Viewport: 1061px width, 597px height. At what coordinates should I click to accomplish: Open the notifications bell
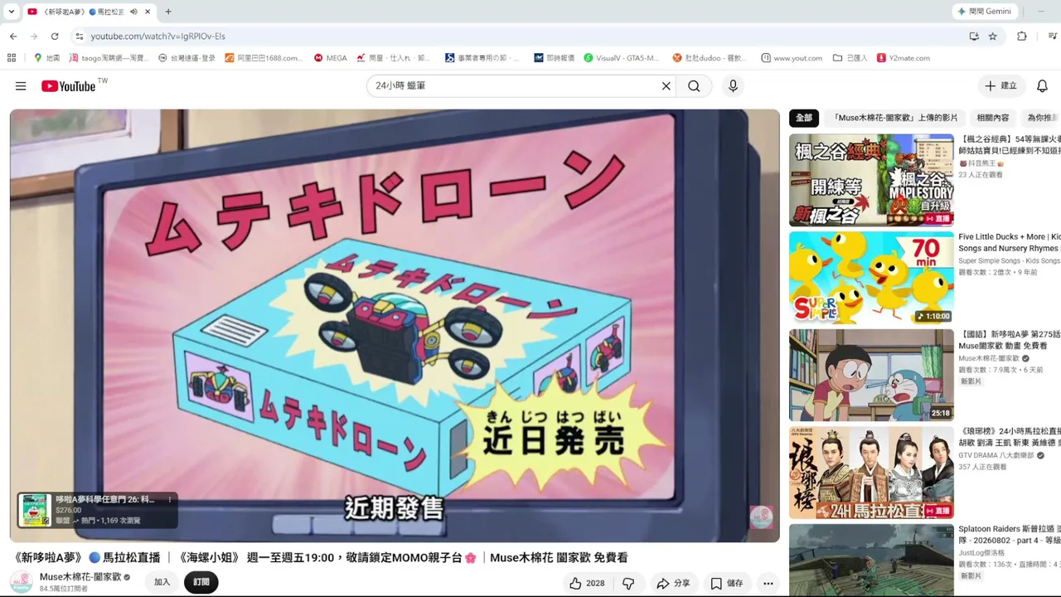click(1043, 86)
